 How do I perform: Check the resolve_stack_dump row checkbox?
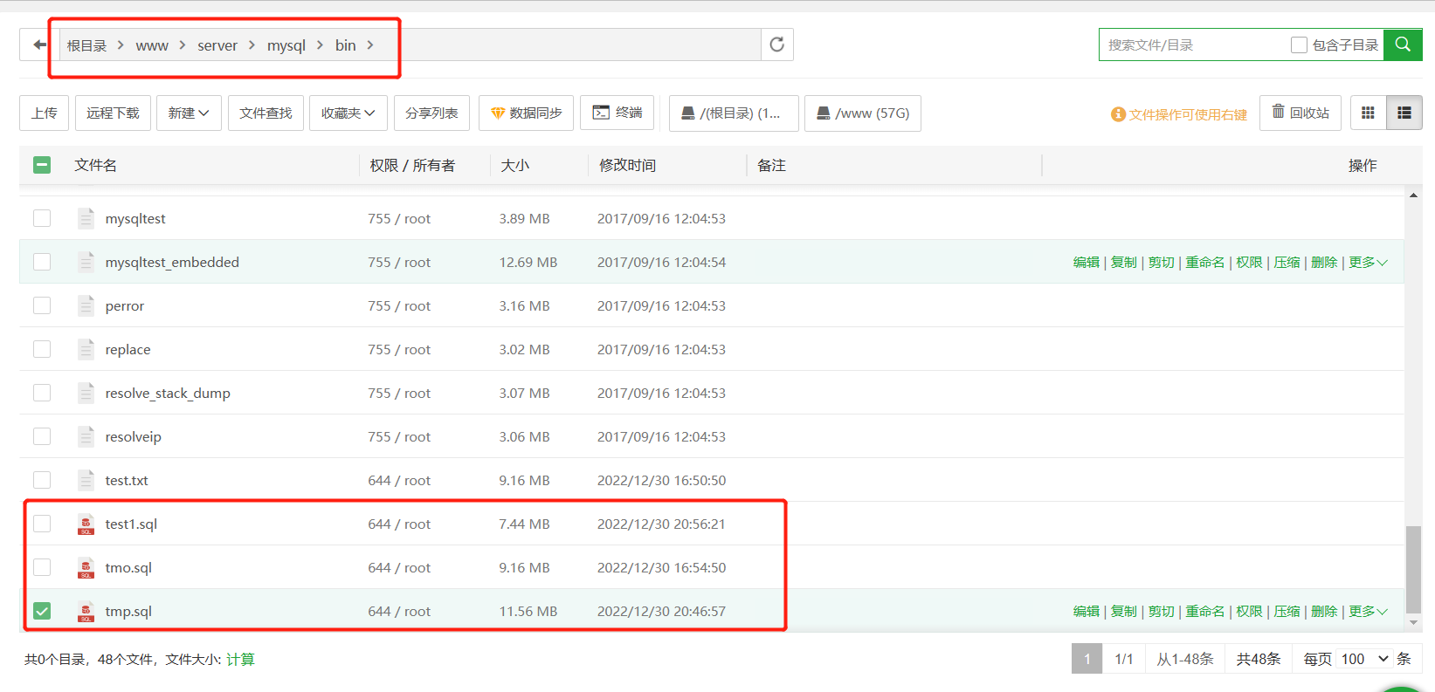click(x=42, y=393)
